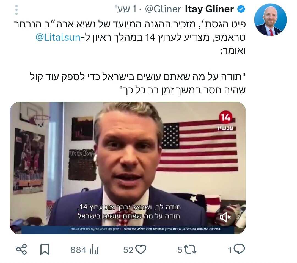Viewport: 297px width, 263px height.
Task: Click the 52 likes count
Action: pos(128,250)
